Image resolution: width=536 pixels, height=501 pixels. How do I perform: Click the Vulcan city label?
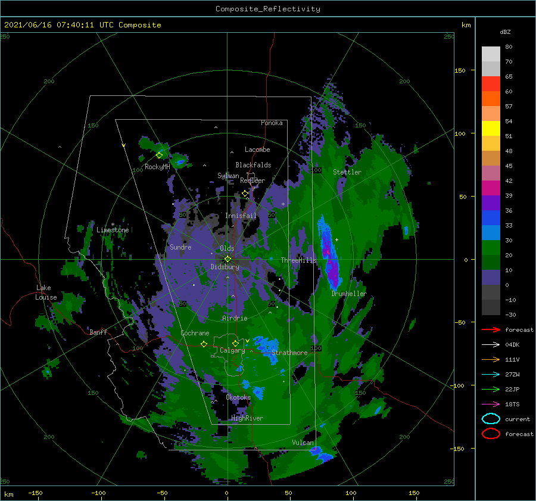click(303, 443)
